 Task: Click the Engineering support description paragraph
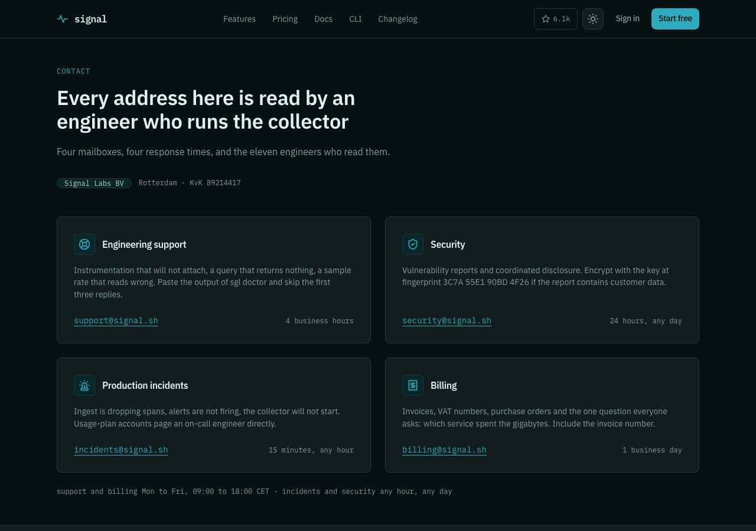pos(213,282)
